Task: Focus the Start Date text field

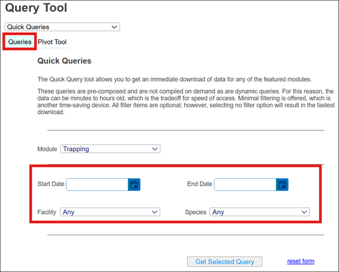Action: [x=97, y=185]
